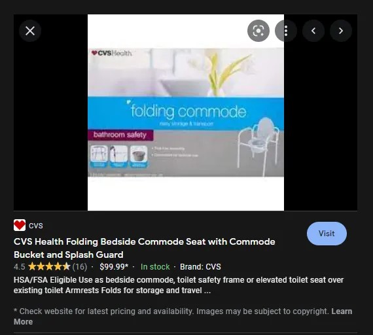
Task: Open the three-dot more options menu
Action: pos(286,31)
